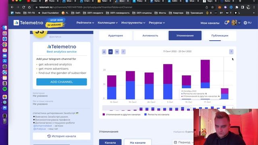Open Google Chrome from the Dock
This screenshot has width=258, height=145.
pyautogui.click(x=5, y=45)
